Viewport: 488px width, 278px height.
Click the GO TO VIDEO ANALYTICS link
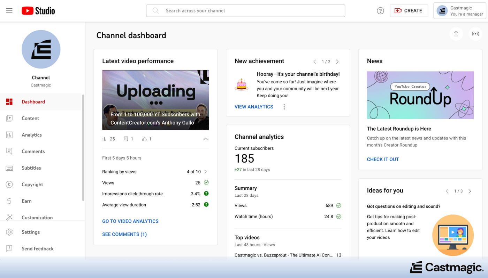(x=130, y=221)
